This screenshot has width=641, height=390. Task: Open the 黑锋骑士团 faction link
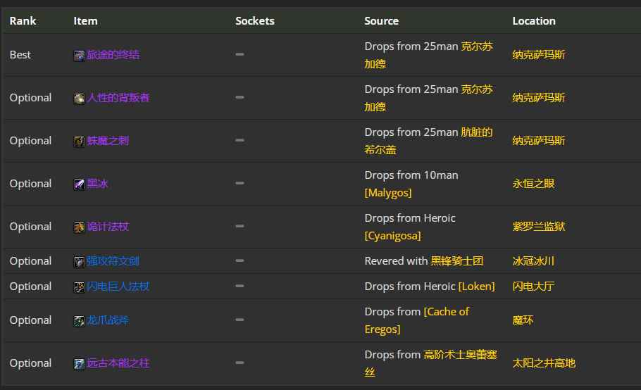(x=457, y=261)
